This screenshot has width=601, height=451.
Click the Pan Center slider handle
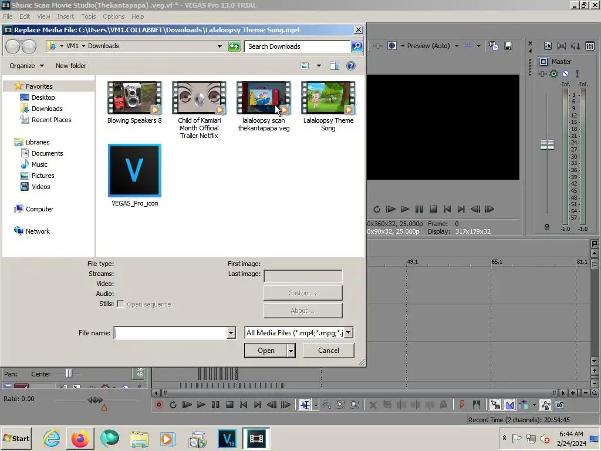coord(69,373)
